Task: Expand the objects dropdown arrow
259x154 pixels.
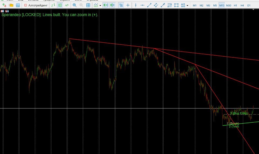Action: (x=187, y=5)
